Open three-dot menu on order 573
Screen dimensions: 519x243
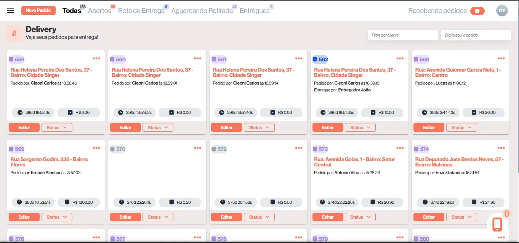[x=400, y=148]
